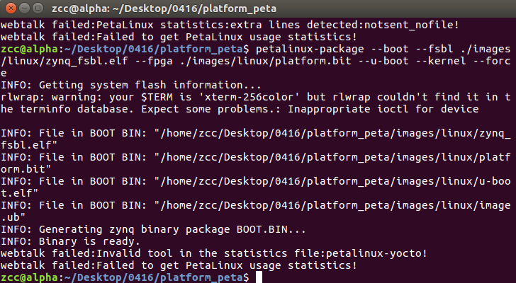
Task: Maximize the terminal window
Action: (38, 8)
